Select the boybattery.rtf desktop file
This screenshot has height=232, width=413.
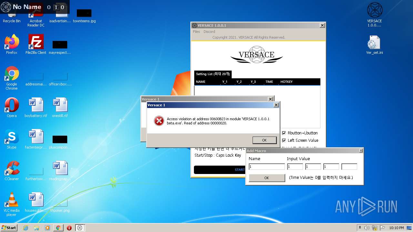point(36,108)
